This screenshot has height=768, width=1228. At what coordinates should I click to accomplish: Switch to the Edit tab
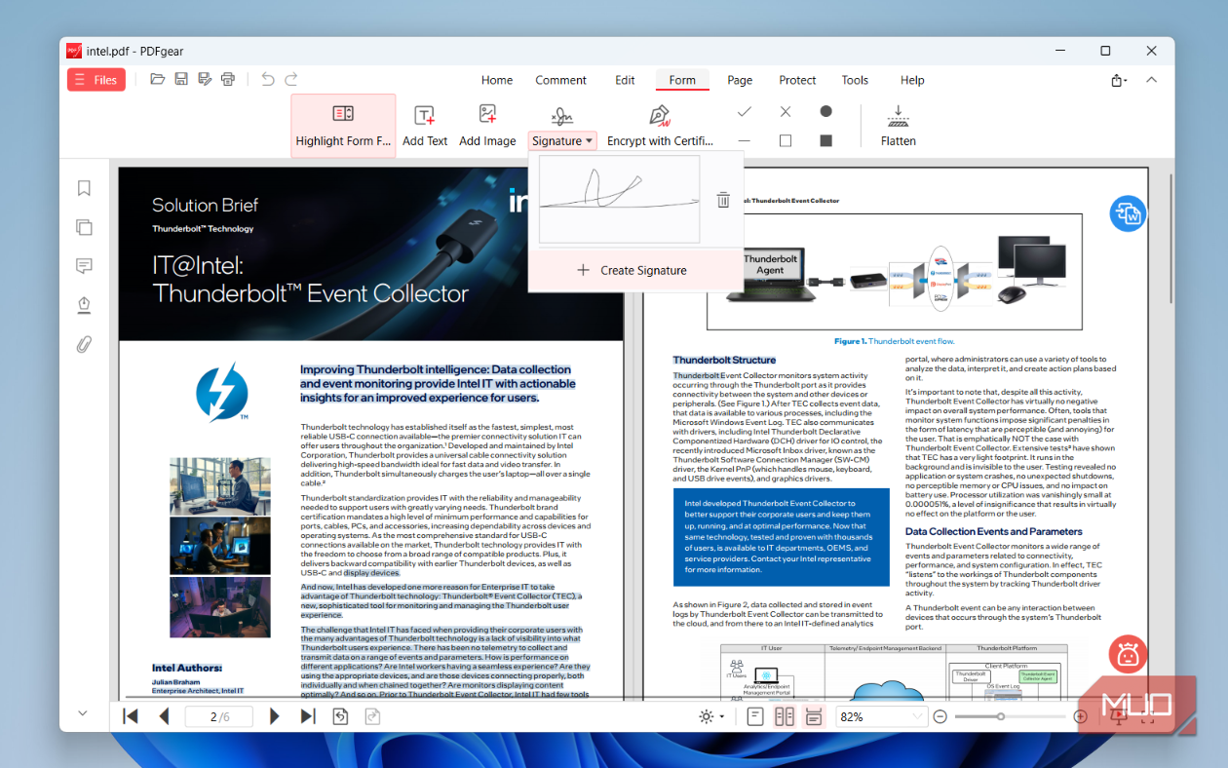tap(625, 80)
